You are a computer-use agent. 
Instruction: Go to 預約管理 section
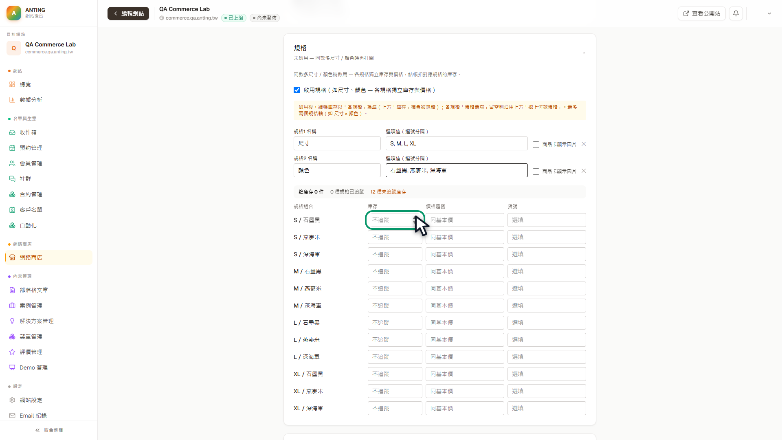pyautogui.click(x=48, y=148)
